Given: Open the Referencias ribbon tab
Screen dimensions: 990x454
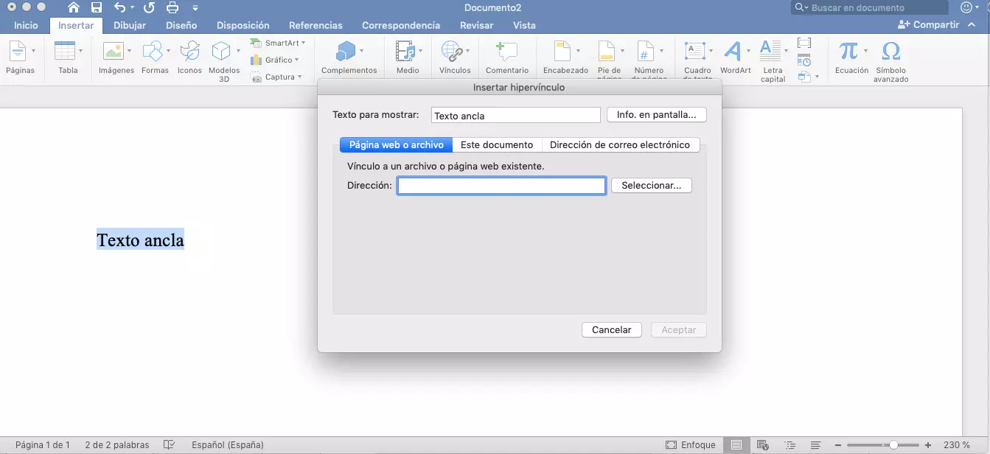Looking at the screenshot, I should point(316,25).
